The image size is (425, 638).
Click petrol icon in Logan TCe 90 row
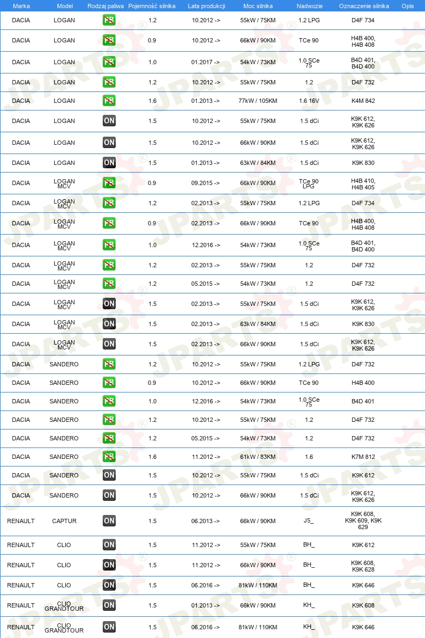[109, 40]
